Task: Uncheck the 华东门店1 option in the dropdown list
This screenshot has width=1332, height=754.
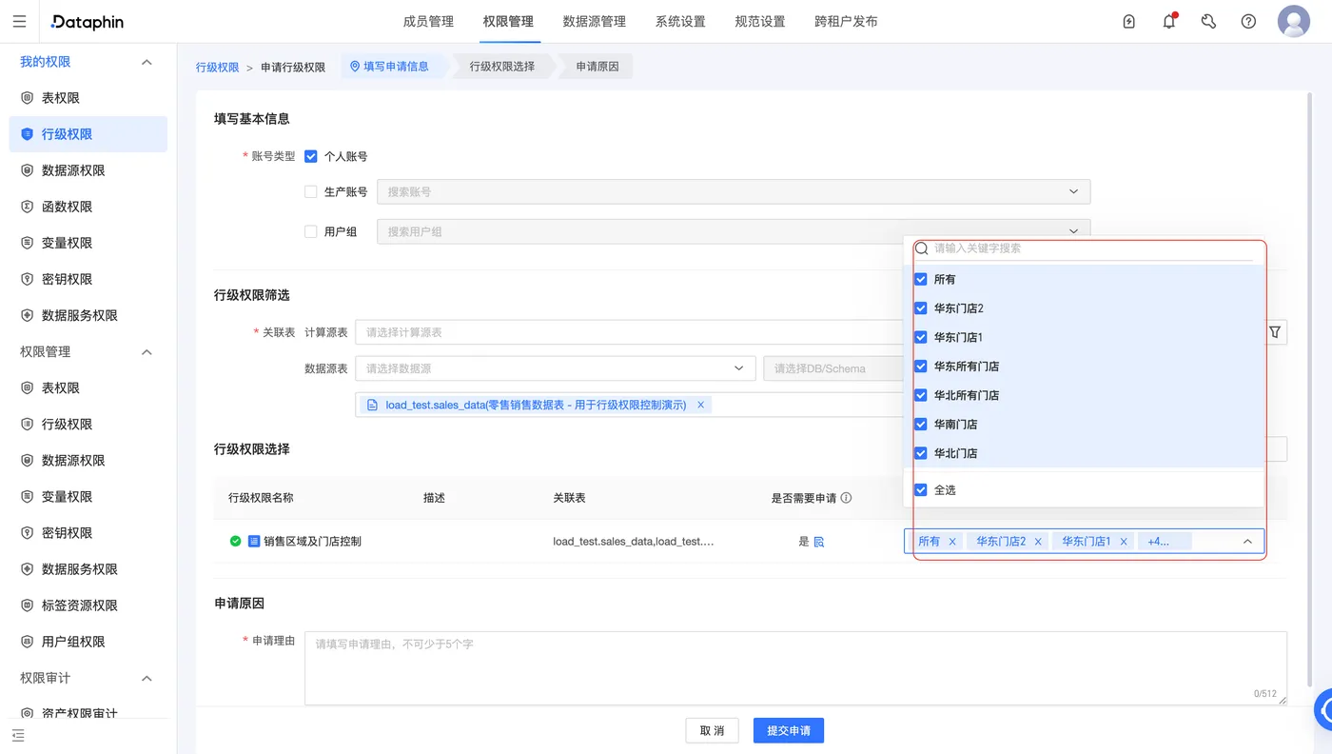Action: click(921, 337)
